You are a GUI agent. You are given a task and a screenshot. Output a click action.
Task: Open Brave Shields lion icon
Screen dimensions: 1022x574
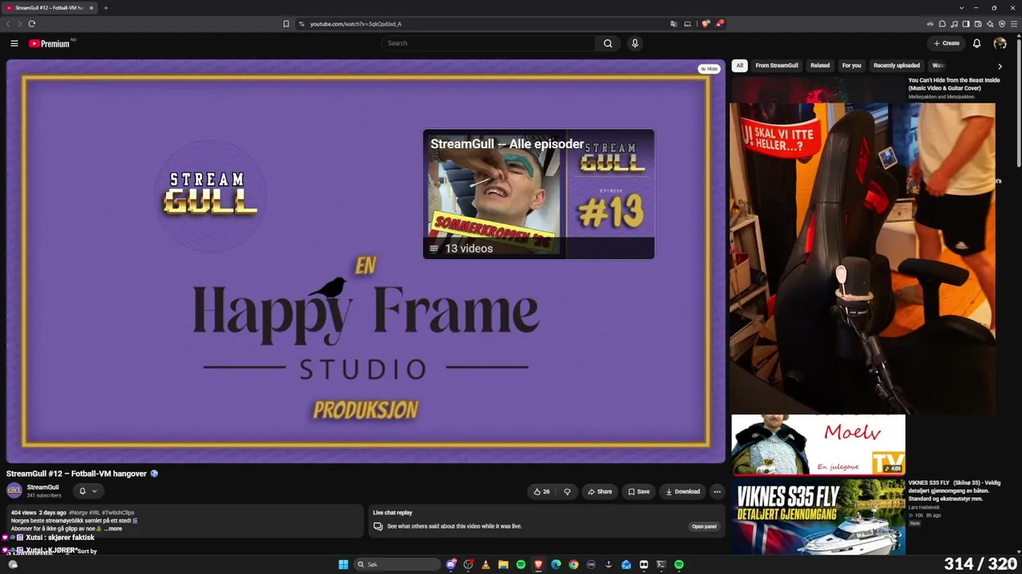tap(705, 24)
